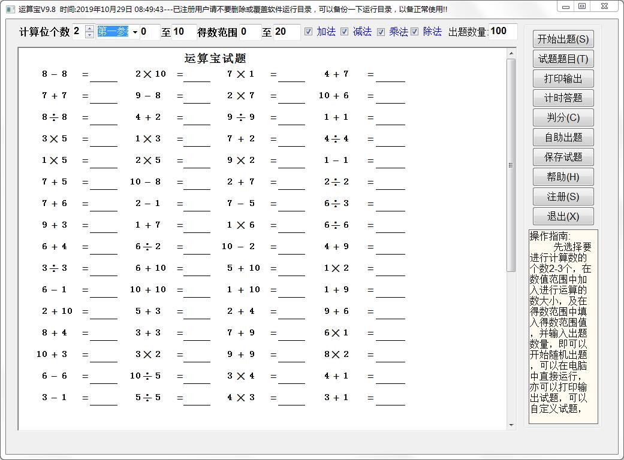
Task: Click the worksheet vertical scrollbar thumb
Action: pyautogui.click(x=511, y=165)
